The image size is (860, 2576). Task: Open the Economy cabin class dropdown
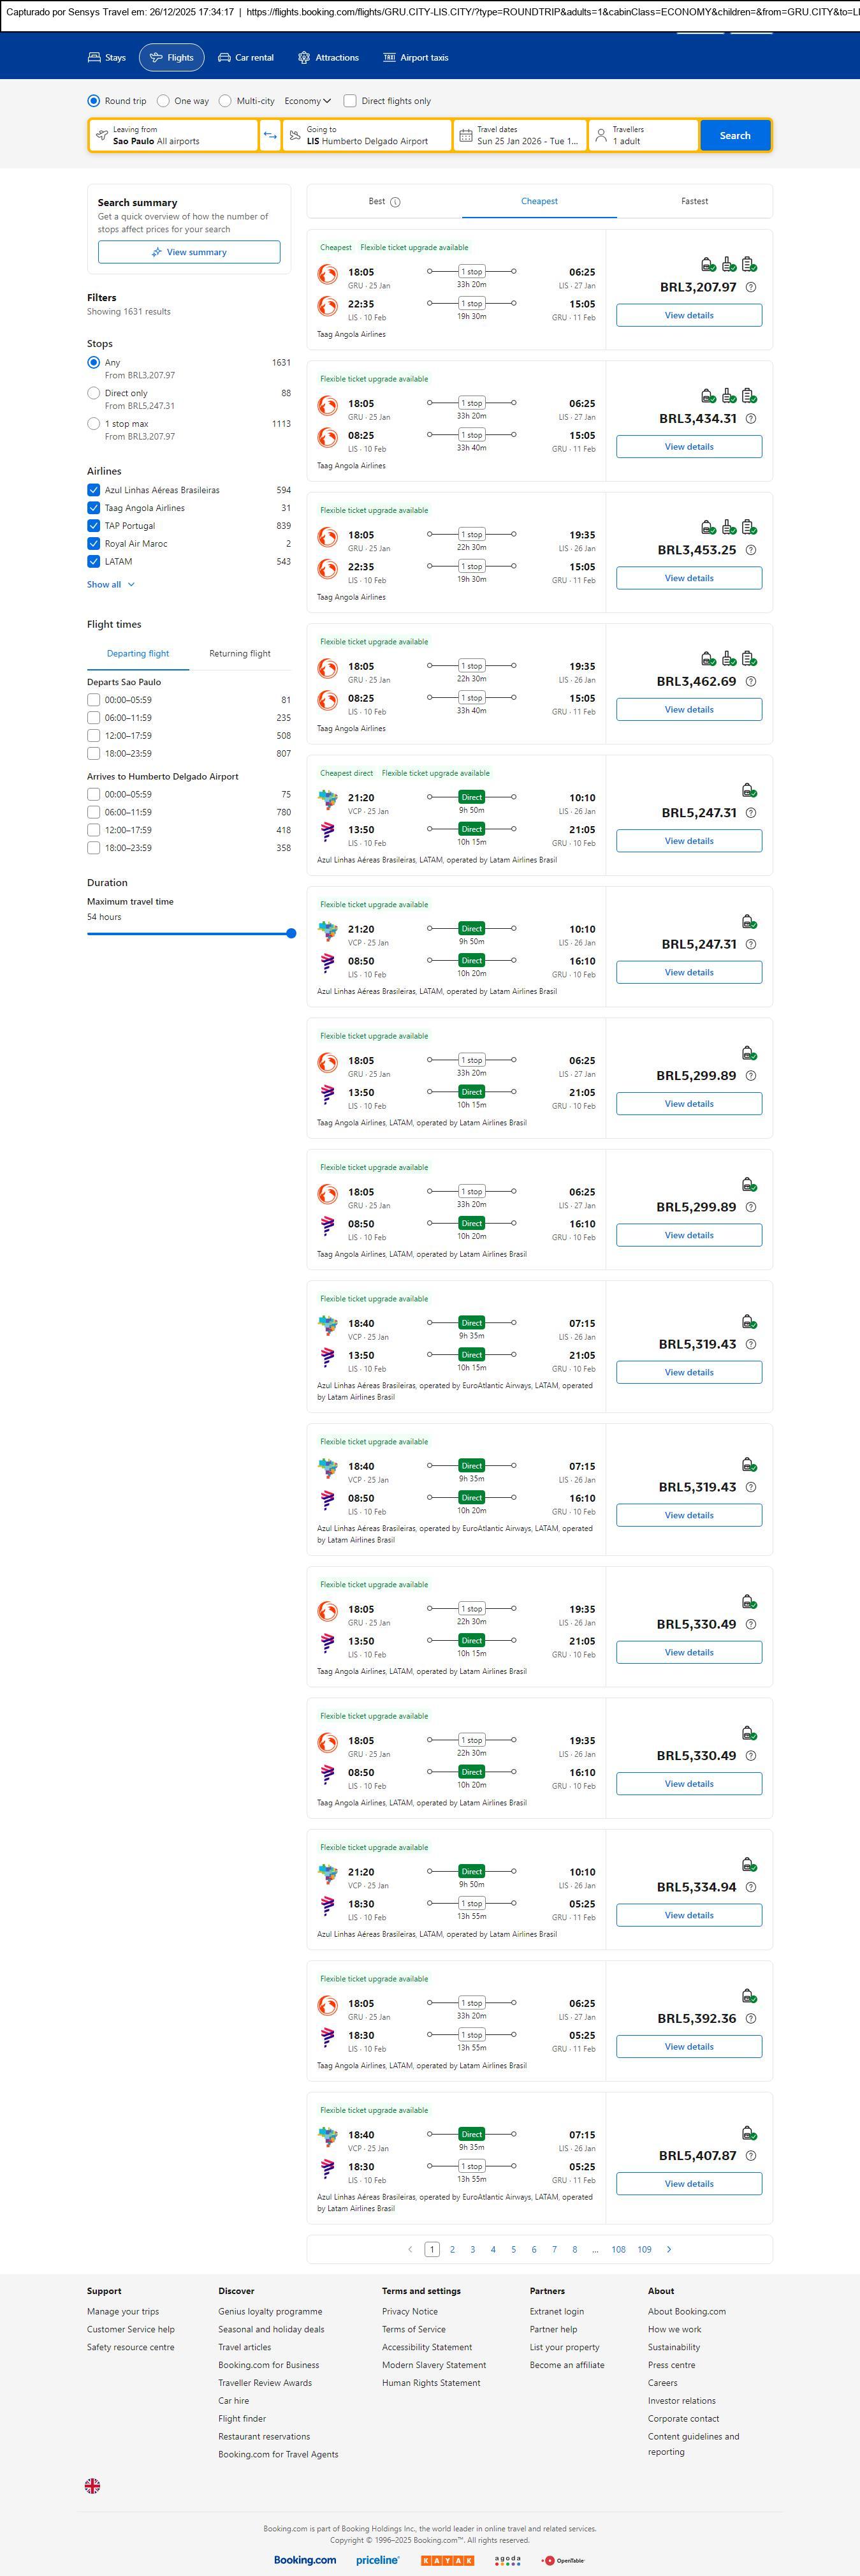[x=307, y=101]
